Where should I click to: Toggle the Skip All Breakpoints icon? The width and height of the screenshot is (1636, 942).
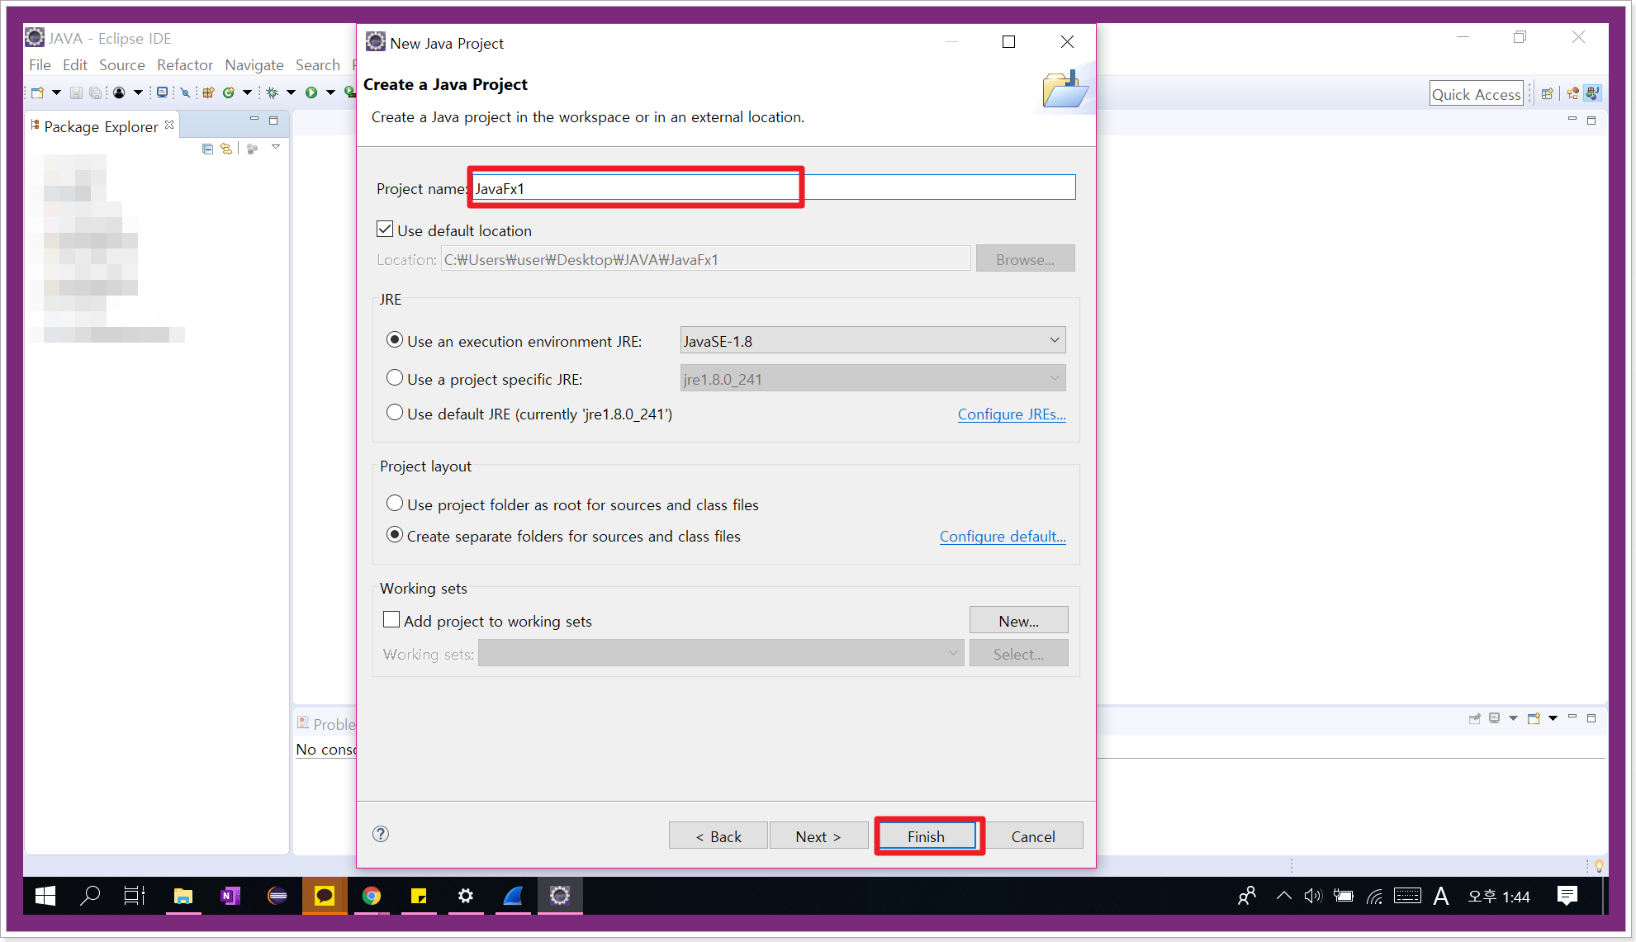tap(186, 92)
